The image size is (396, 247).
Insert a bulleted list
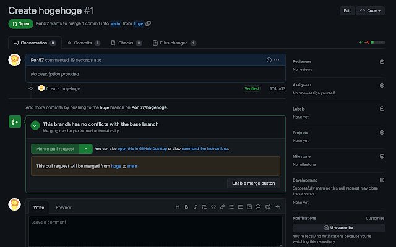231,207
